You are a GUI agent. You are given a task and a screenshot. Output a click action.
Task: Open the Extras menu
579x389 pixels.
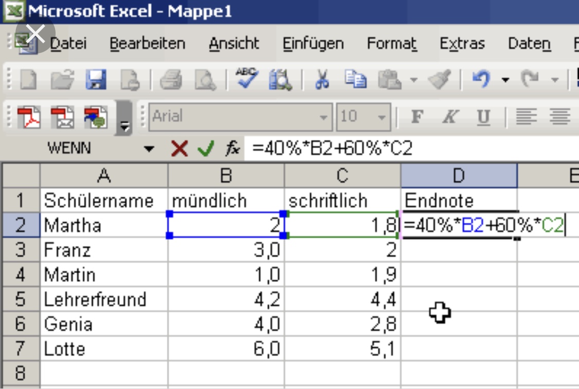pyautogui.click(x=462, y=44)
